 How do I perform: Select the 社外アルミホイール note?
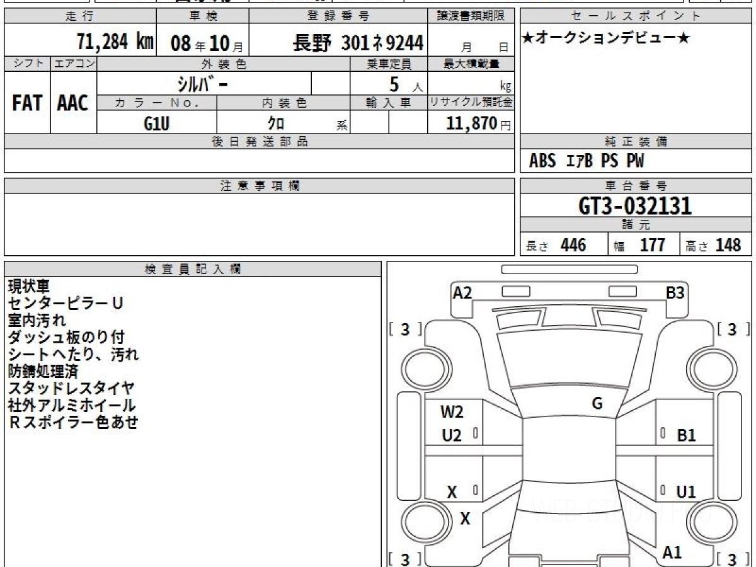(72, 405)
